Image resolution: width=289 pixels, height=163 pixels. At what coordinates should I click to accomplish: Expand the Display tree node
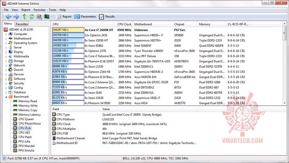pyautogui.click(x=6, y=52)
